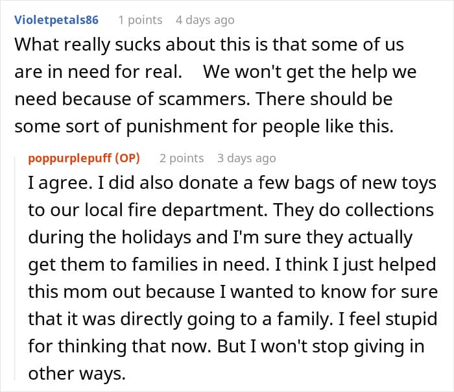The width and height of the screenshot is (454, 392).
Task: Click the "2 points" score on reply
Action: click(x=182, y=158)
